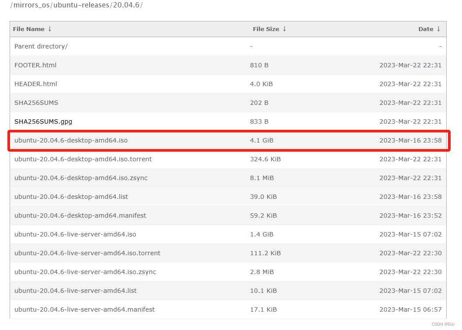
Task: Click the 39.0 KiB size cell
Action: pos(264,197)
